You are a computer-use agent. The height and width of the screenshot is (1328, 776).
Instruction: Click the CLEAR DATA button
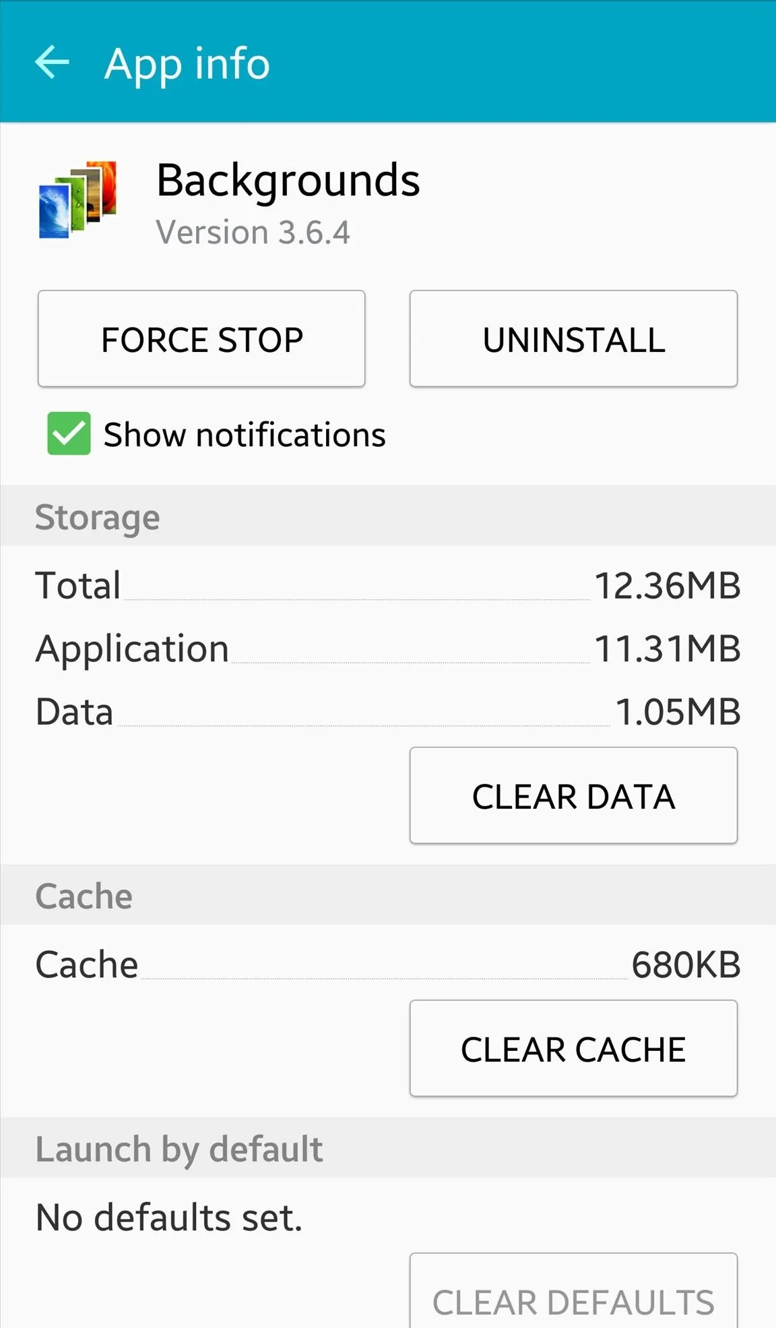573,795
